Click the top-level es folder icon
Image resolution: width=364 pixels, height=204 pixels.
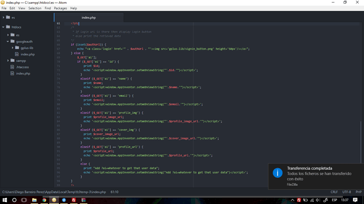coord(8,17)
